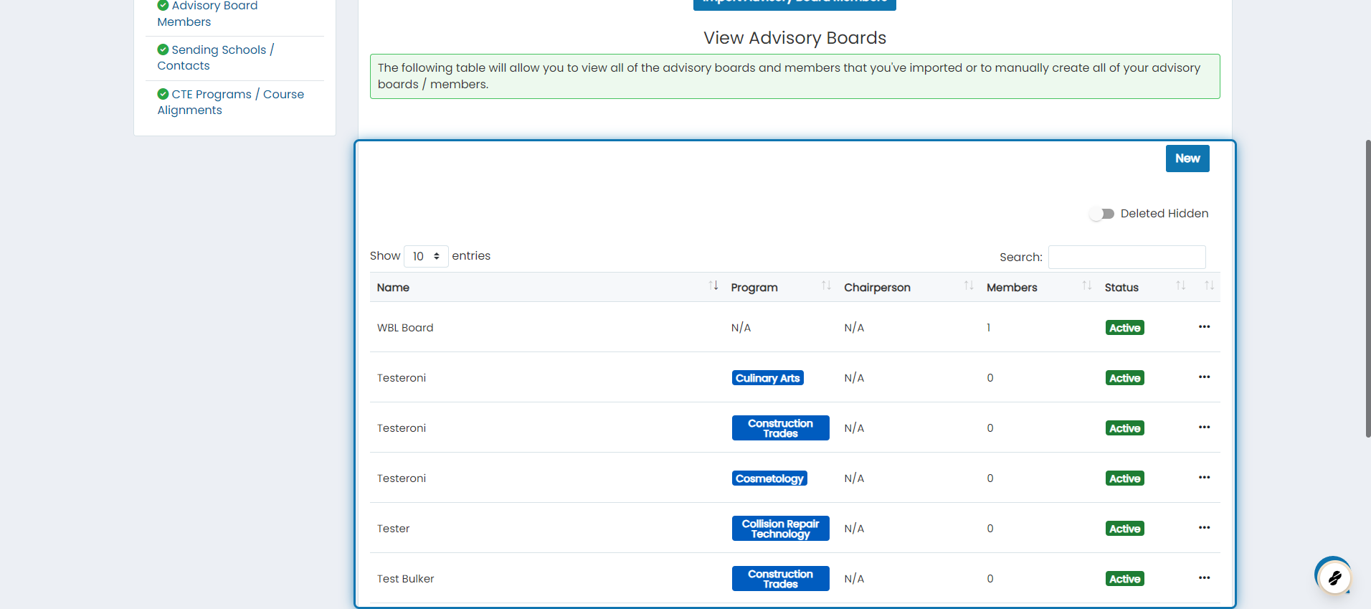
Task: Open the Show entries count dropdown
Action: point(426,256)
